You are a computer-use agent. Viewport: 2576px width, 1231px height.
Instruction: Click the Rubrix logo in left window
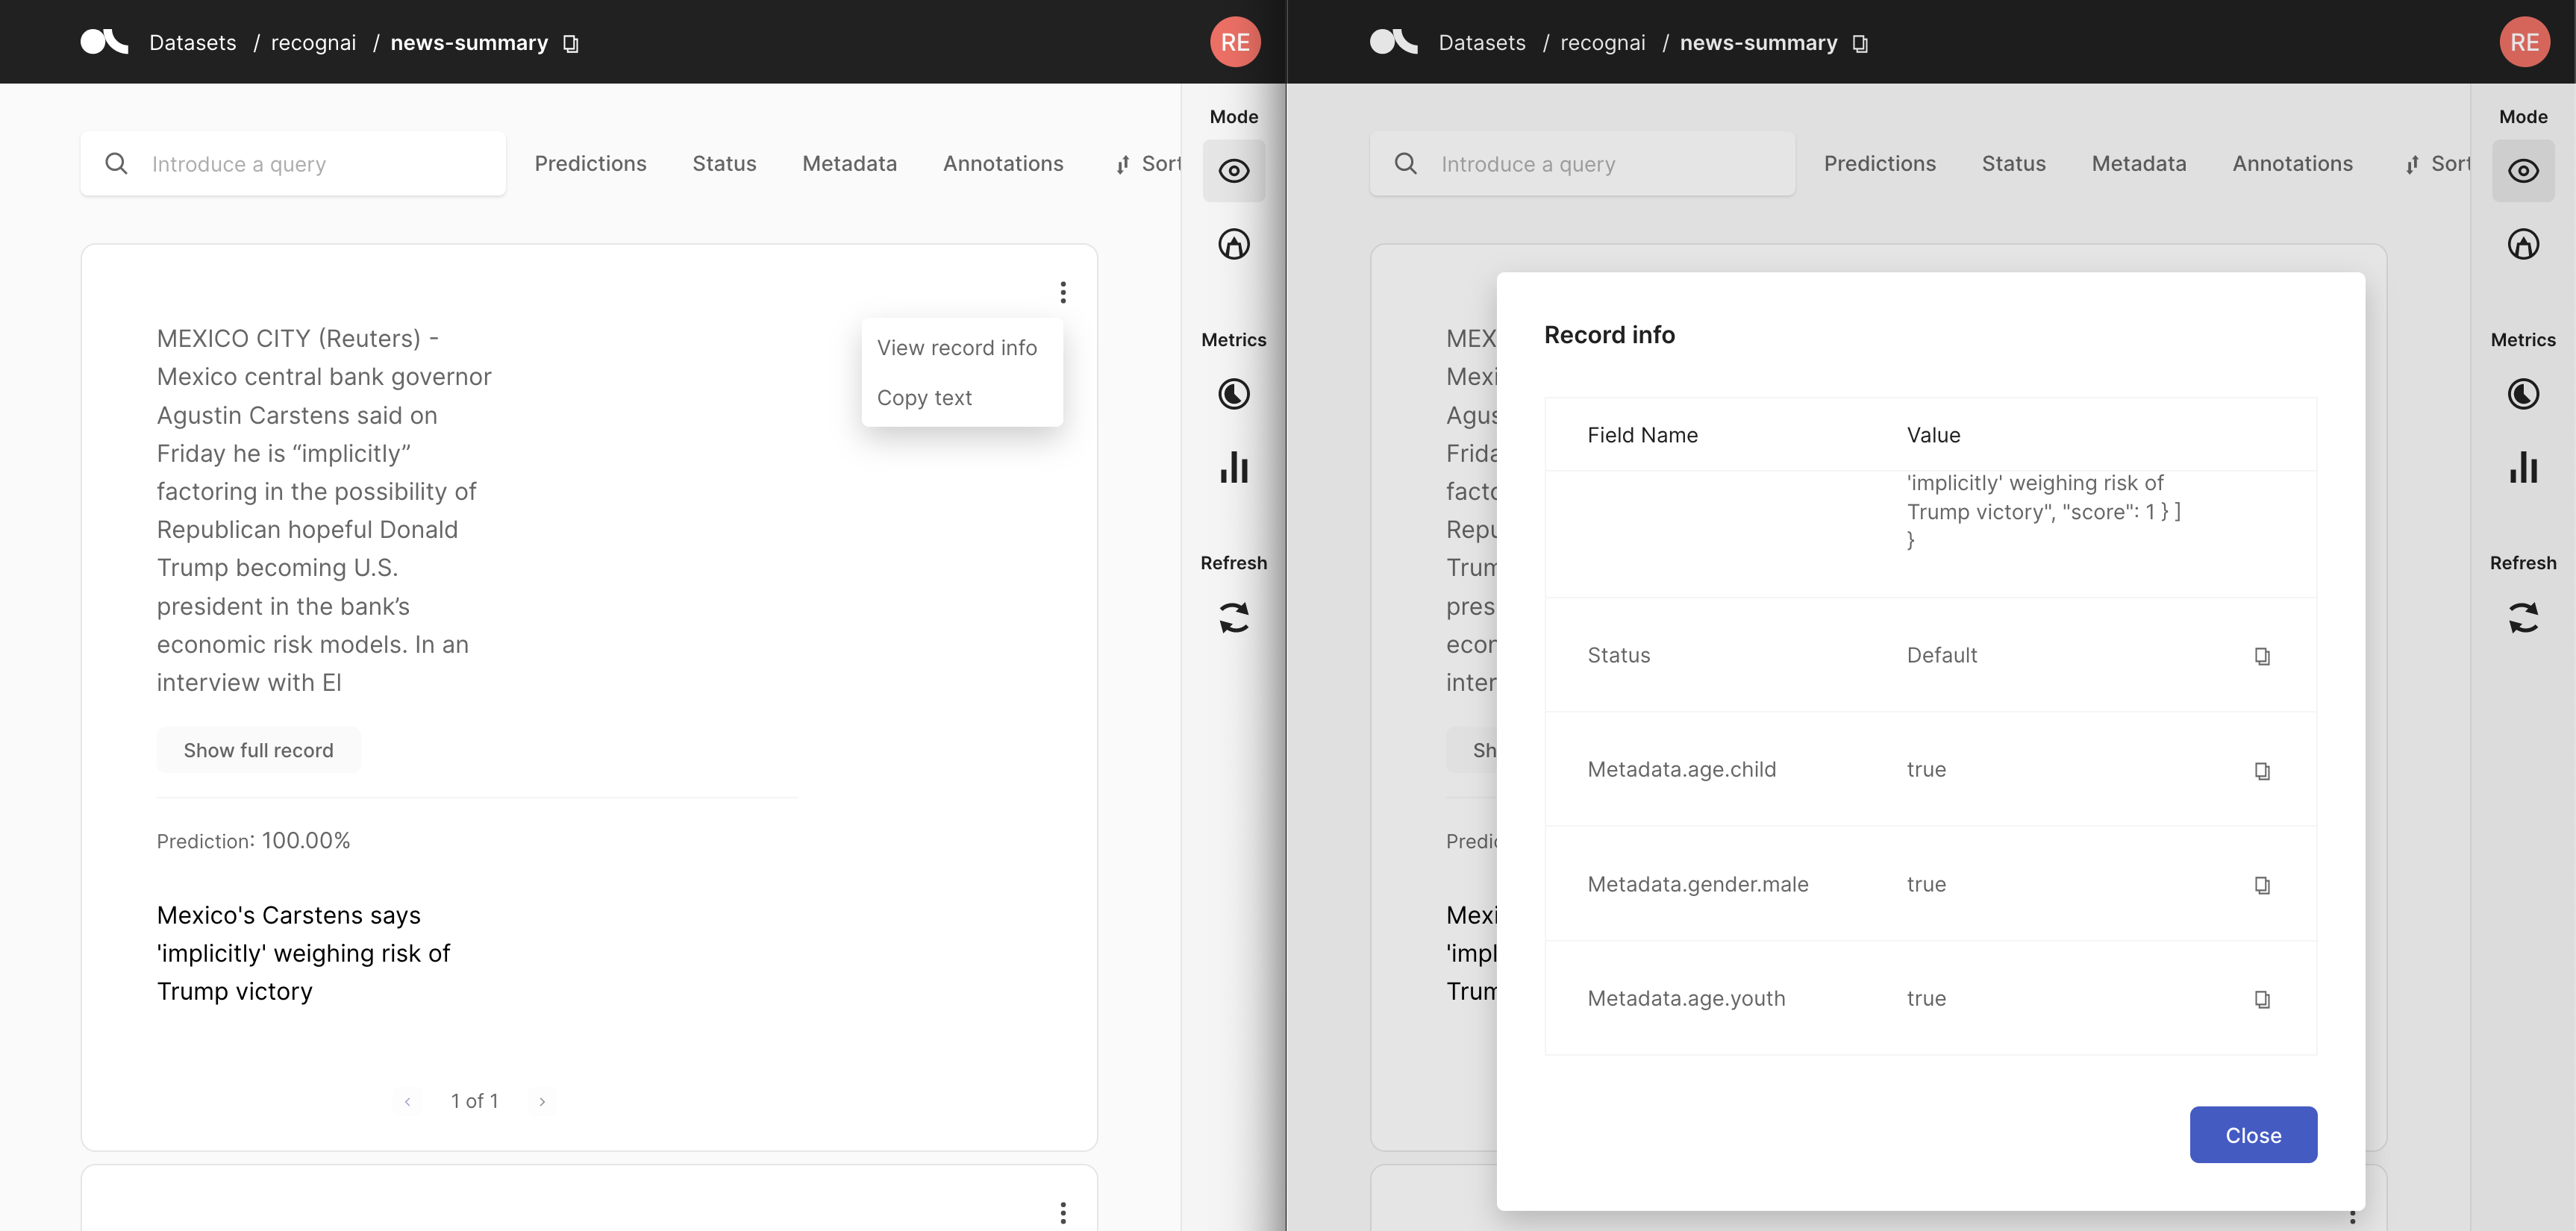(104, 42)
